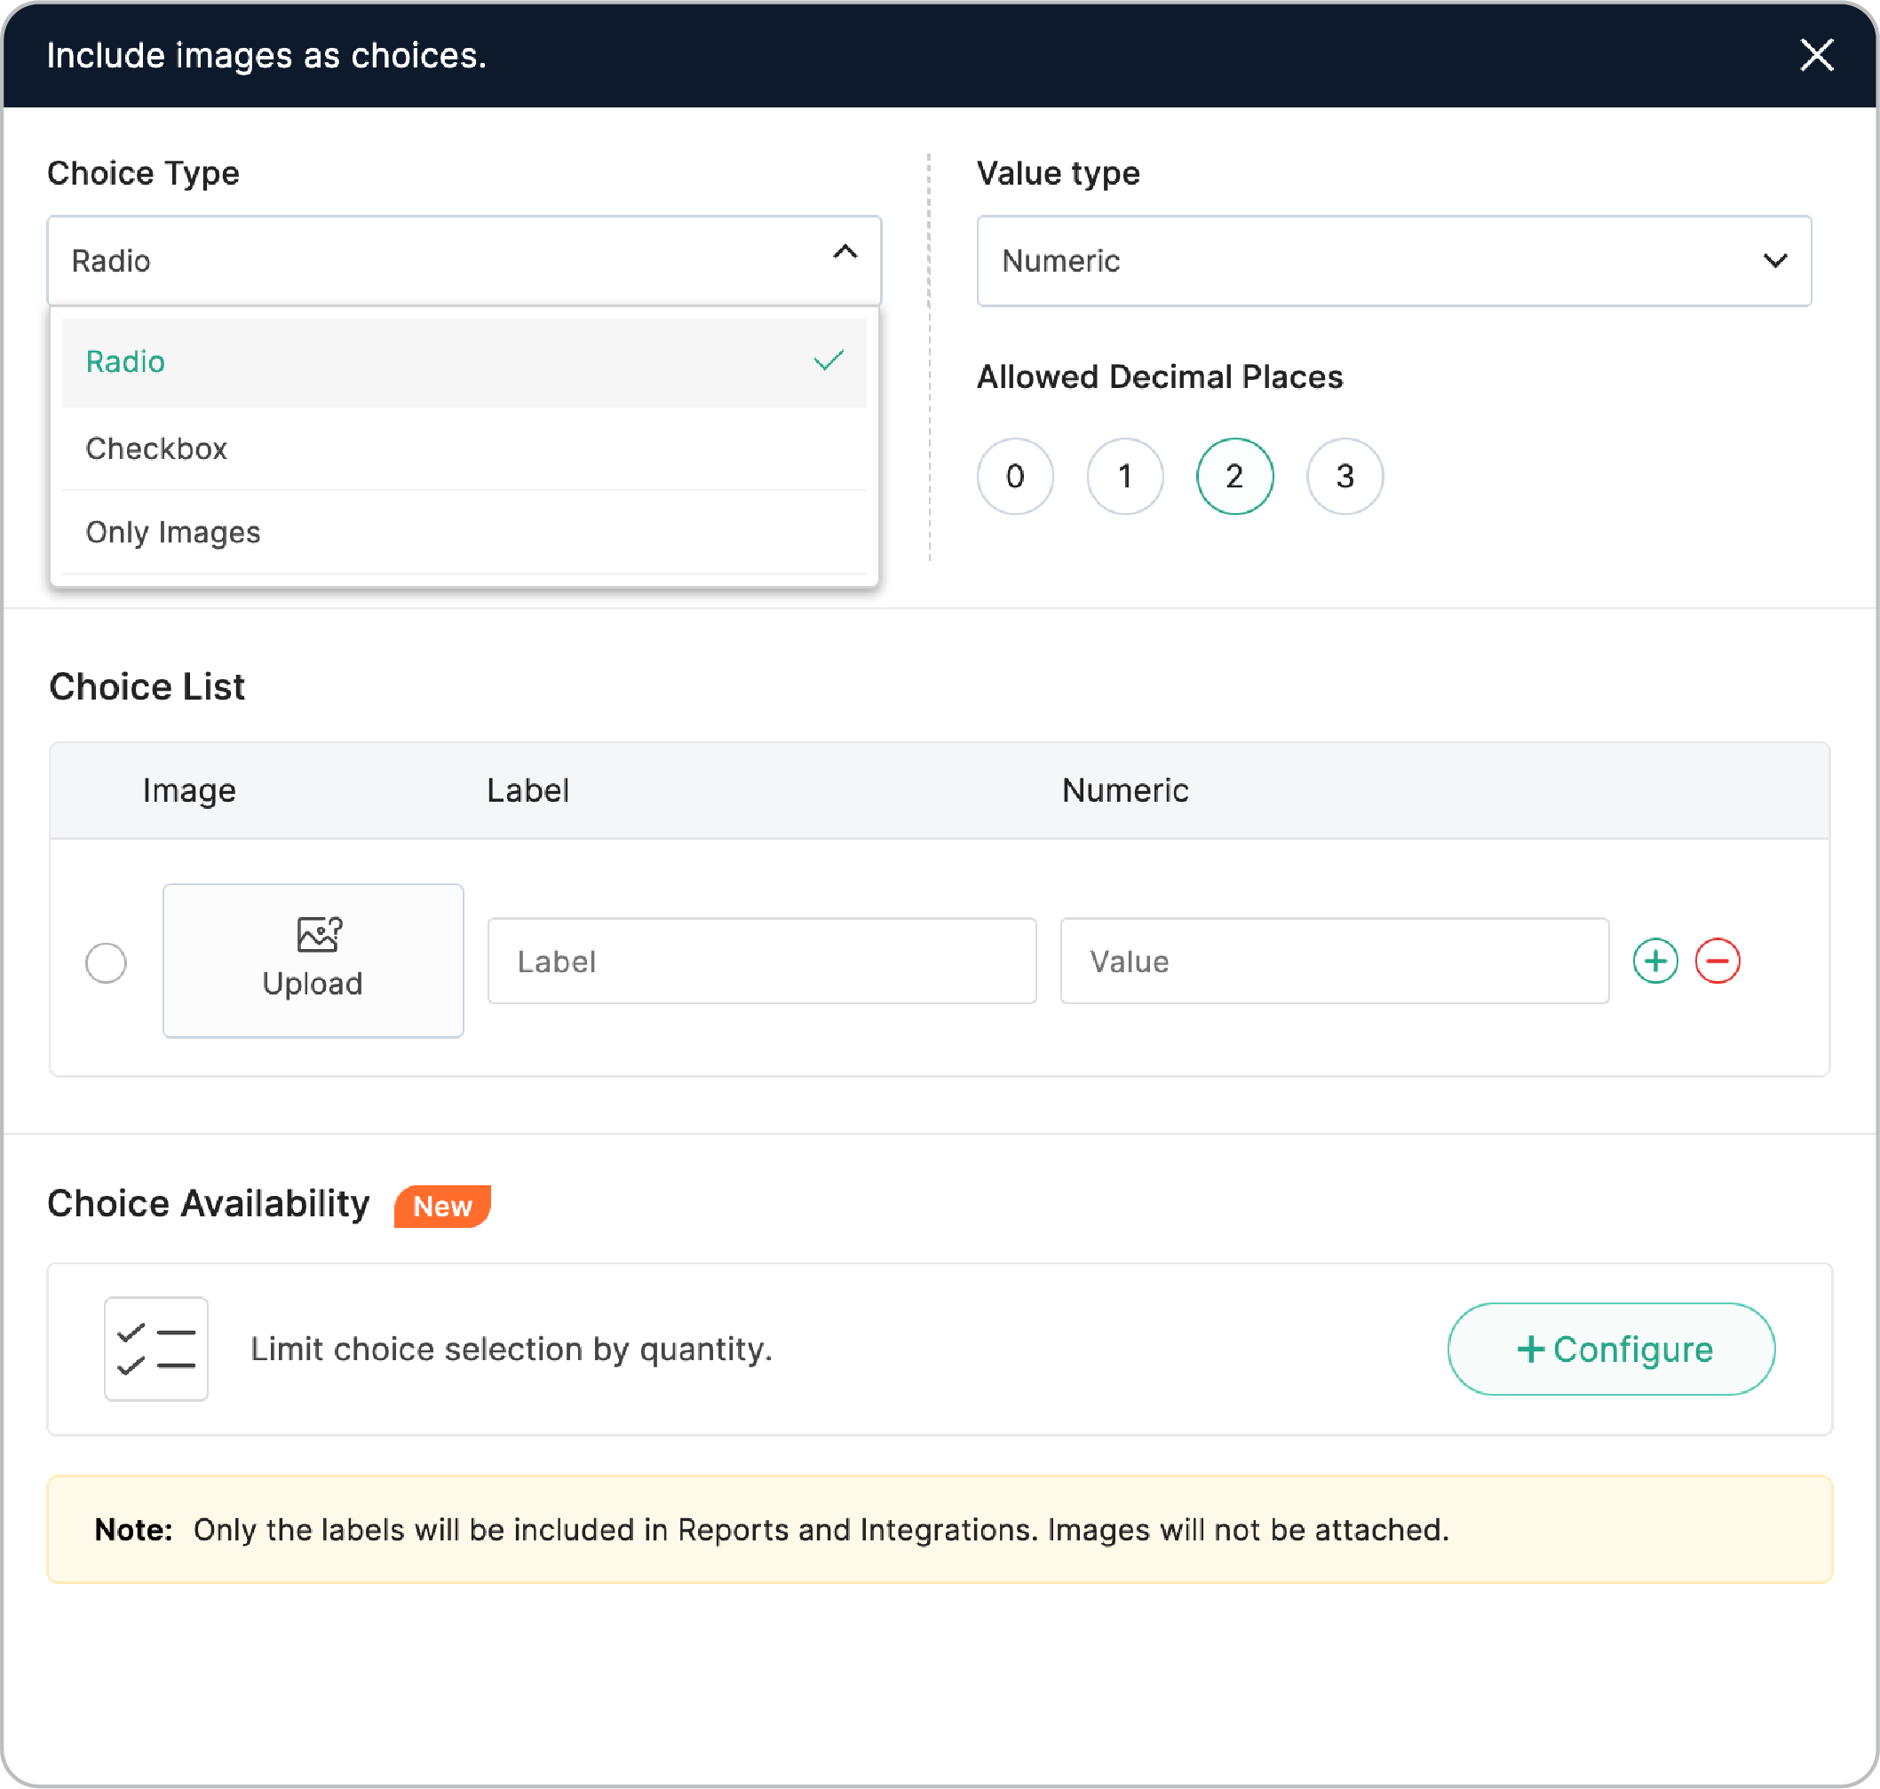Set allowed decimal places to 3

coord(1344,476)
